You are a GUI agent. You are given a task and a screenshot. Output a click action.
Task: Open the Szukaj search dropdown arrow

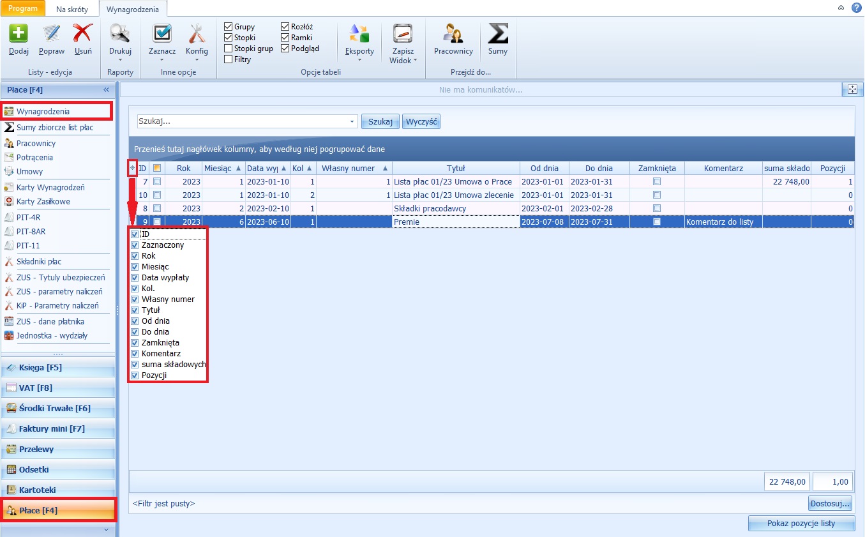click(352, 121)
